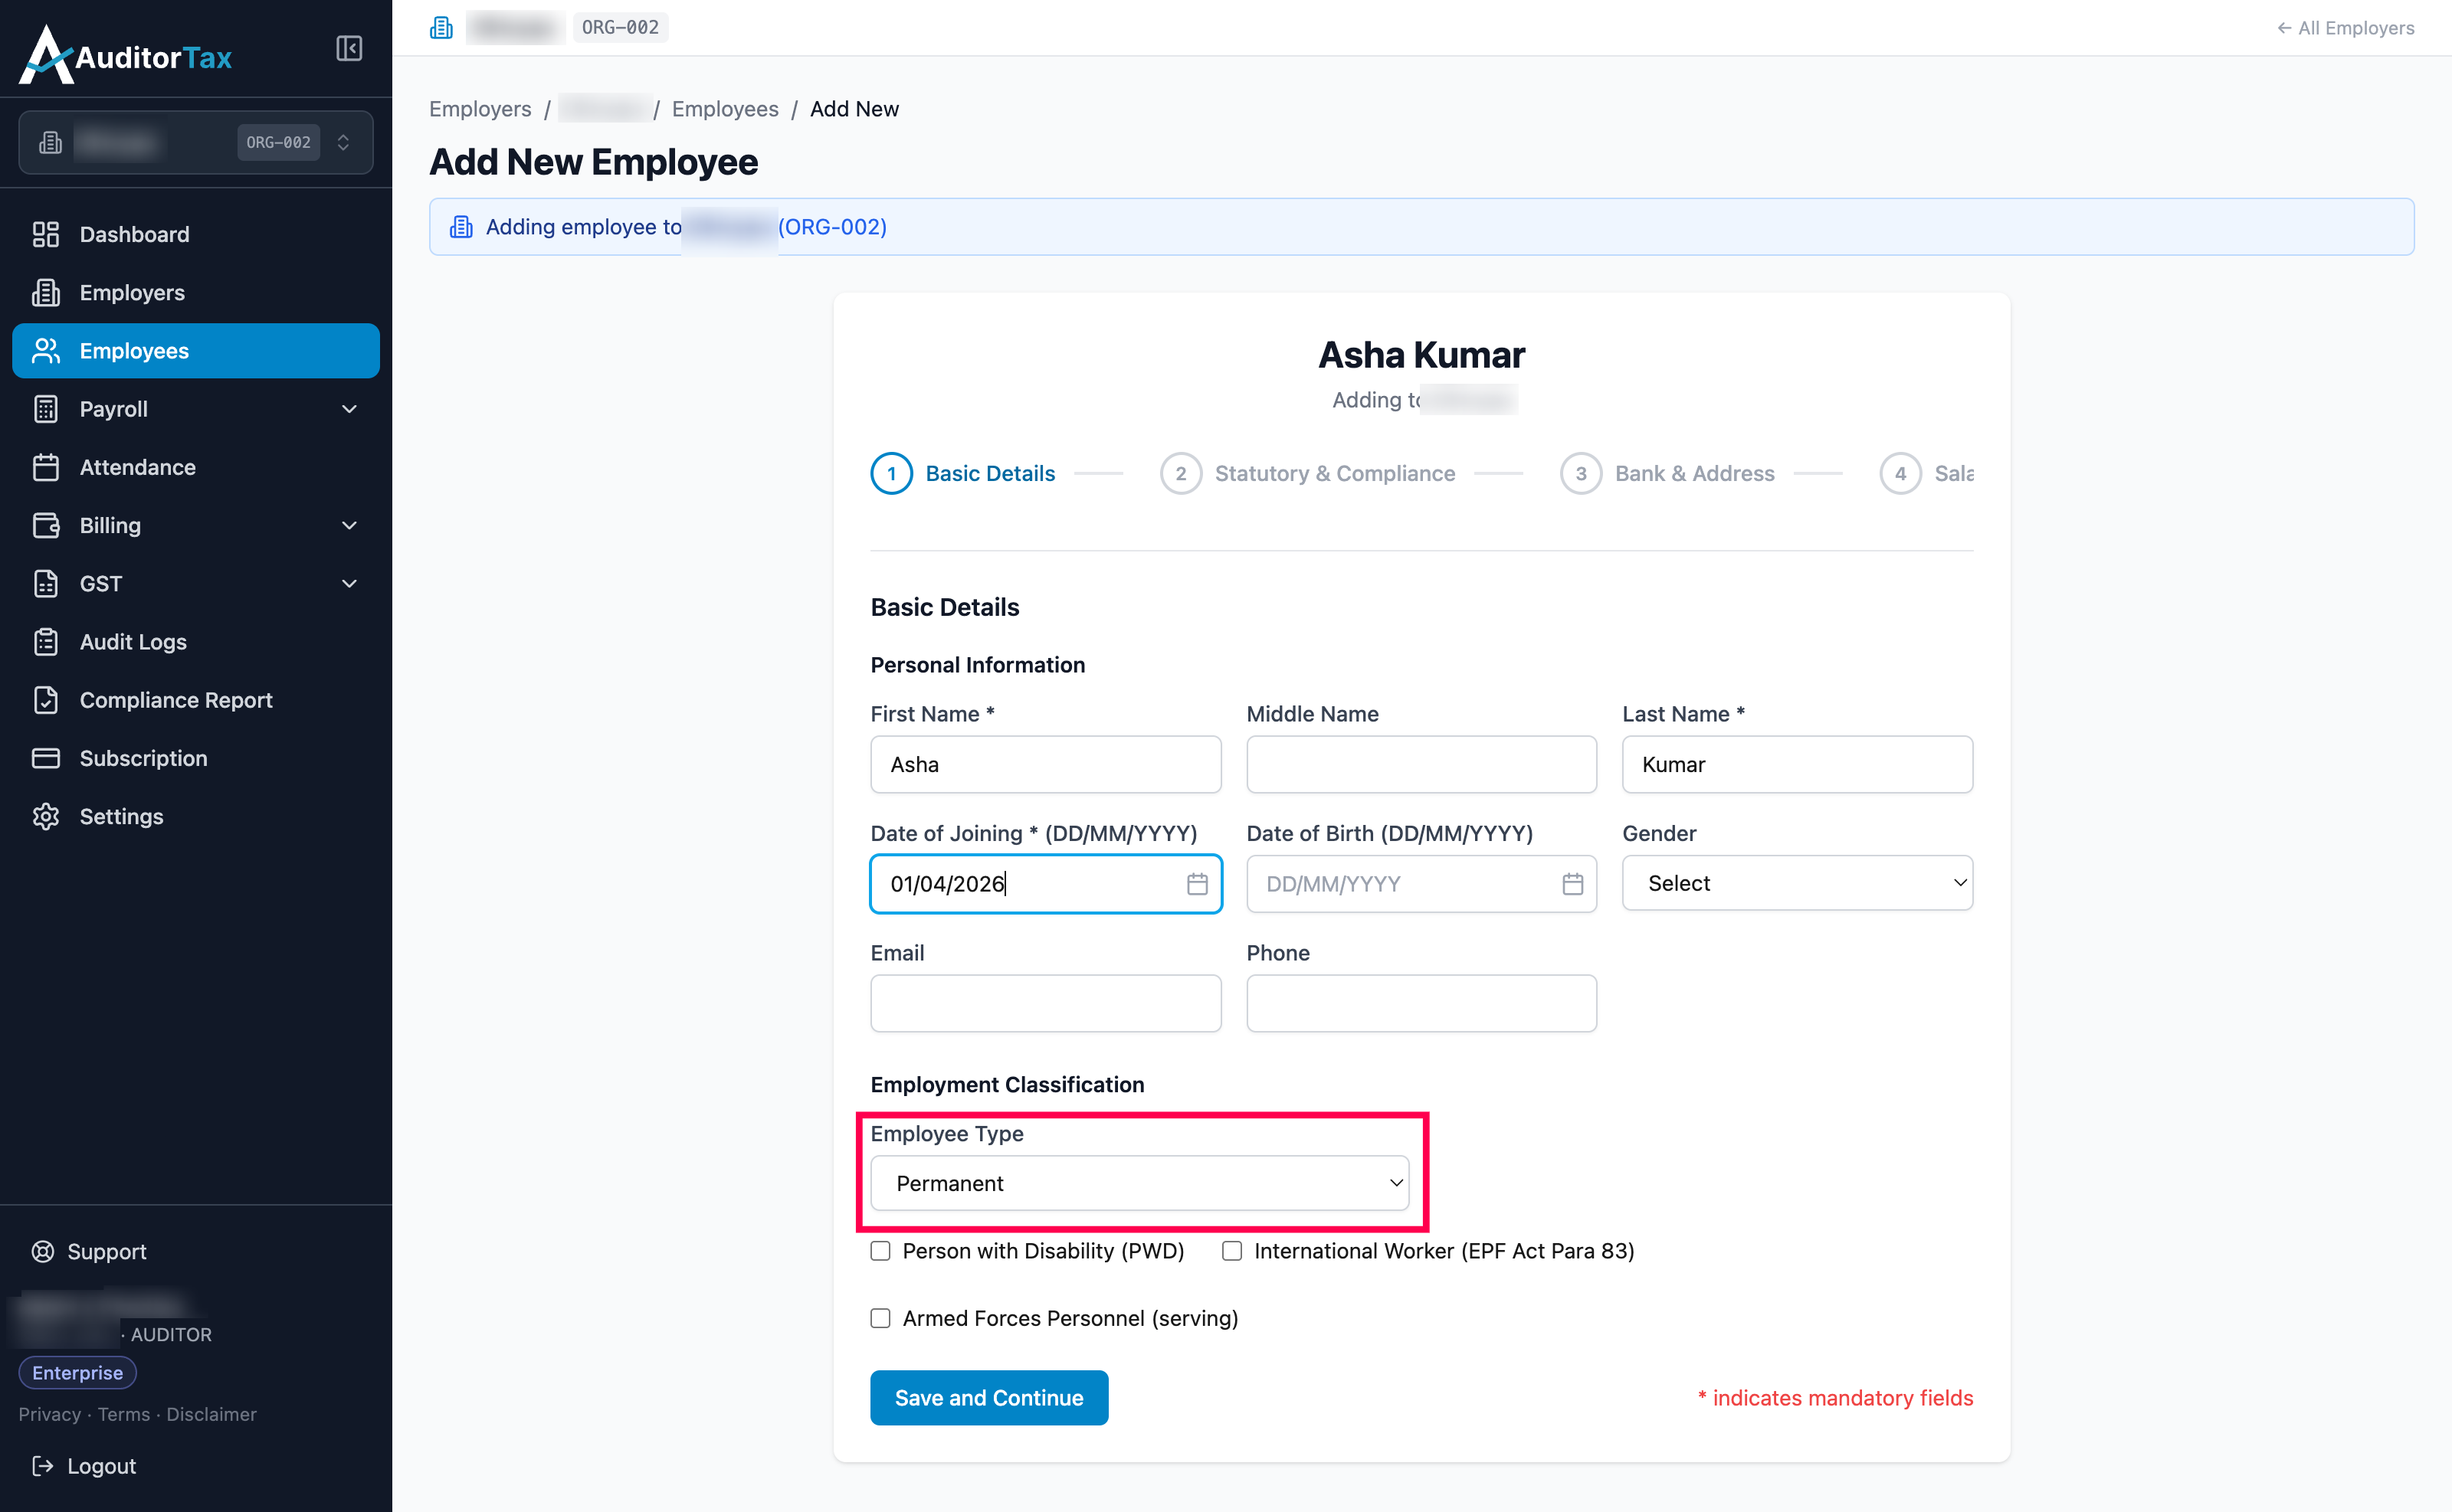Expand the GST menu

[x=196, y=583]
